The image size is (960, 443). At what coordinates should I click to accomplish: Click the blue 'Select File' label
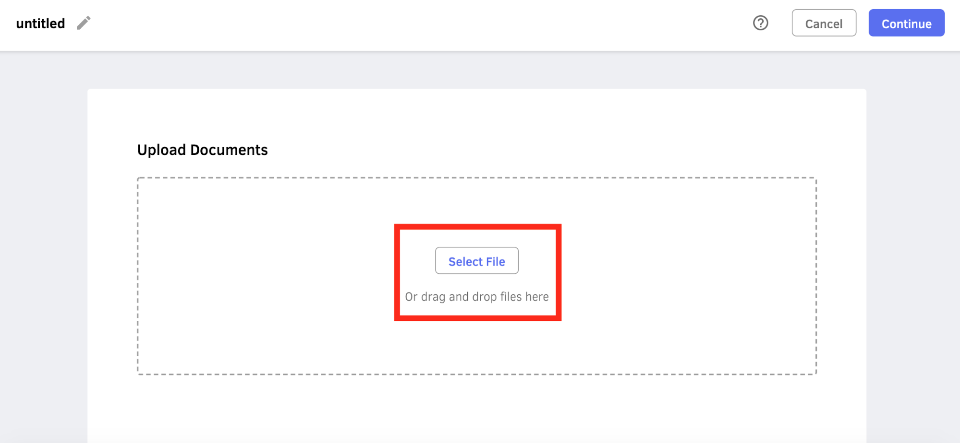click(476, 261)
